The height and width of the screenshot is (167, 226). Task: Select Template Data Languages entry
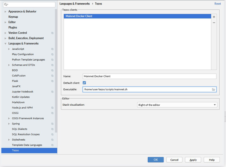click(x=27, y=145)
